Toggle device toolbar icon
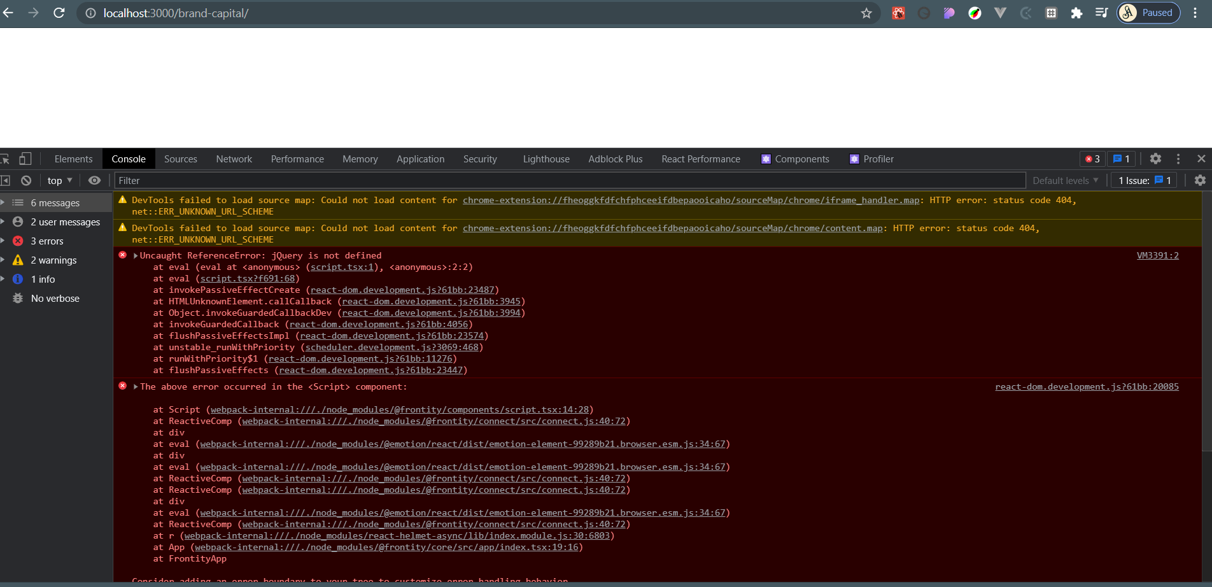This screenshot has width=1212, height=587. click(x=25, y=159)
